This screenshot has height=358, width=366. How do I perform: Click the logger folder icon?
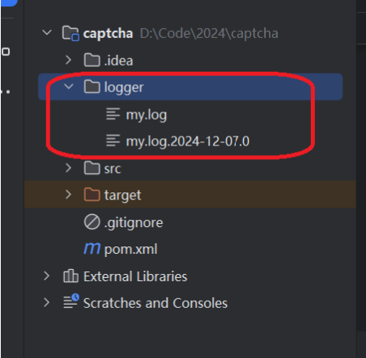click(x=92, y=86)
